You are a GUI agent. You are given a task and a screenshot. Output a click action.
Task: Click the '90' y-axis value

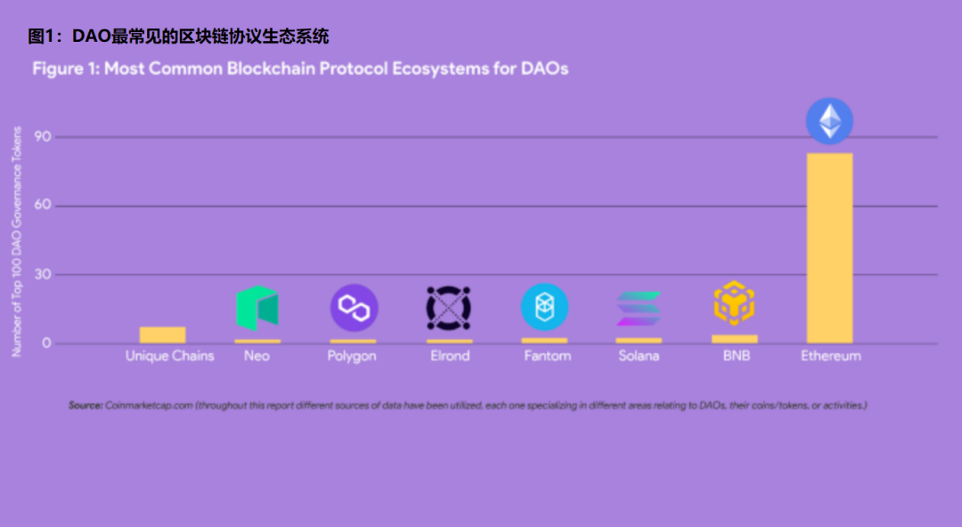coord(43,136)
